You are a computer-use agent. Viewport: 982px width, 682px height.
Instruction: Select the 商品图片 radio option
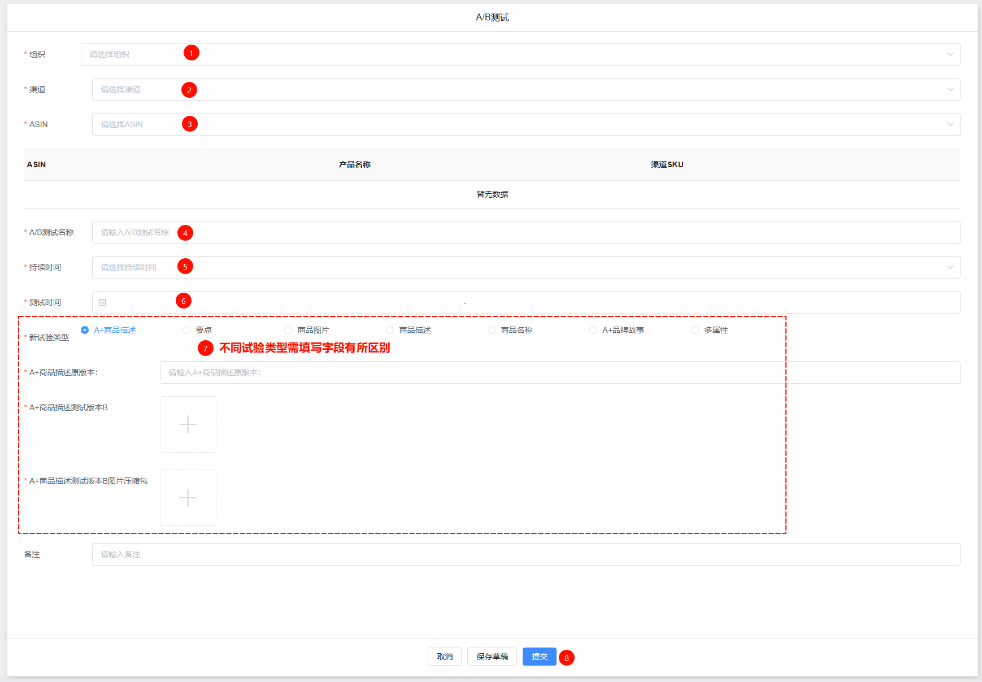coord(288,330)
